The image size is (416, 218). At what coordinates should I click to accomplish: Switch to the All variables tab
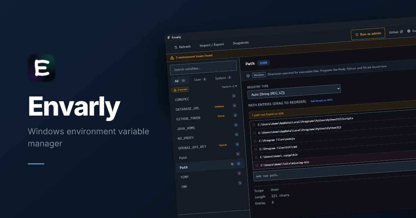coord(180,81)
